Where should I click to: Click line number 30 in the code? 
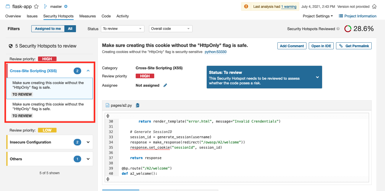tap(111, 121)
